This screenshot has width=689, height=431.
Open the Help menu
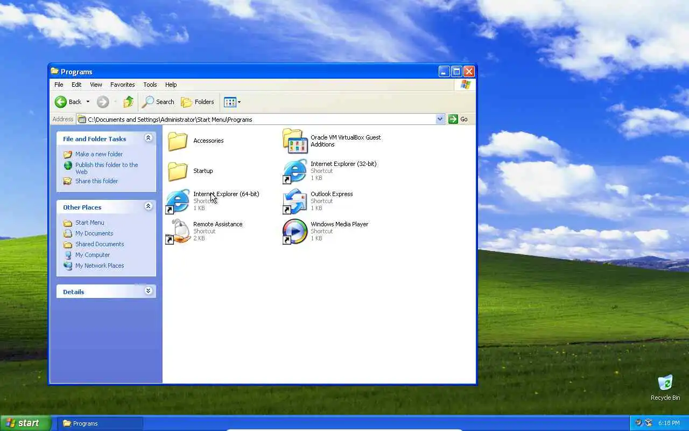(x=171, y=85)
